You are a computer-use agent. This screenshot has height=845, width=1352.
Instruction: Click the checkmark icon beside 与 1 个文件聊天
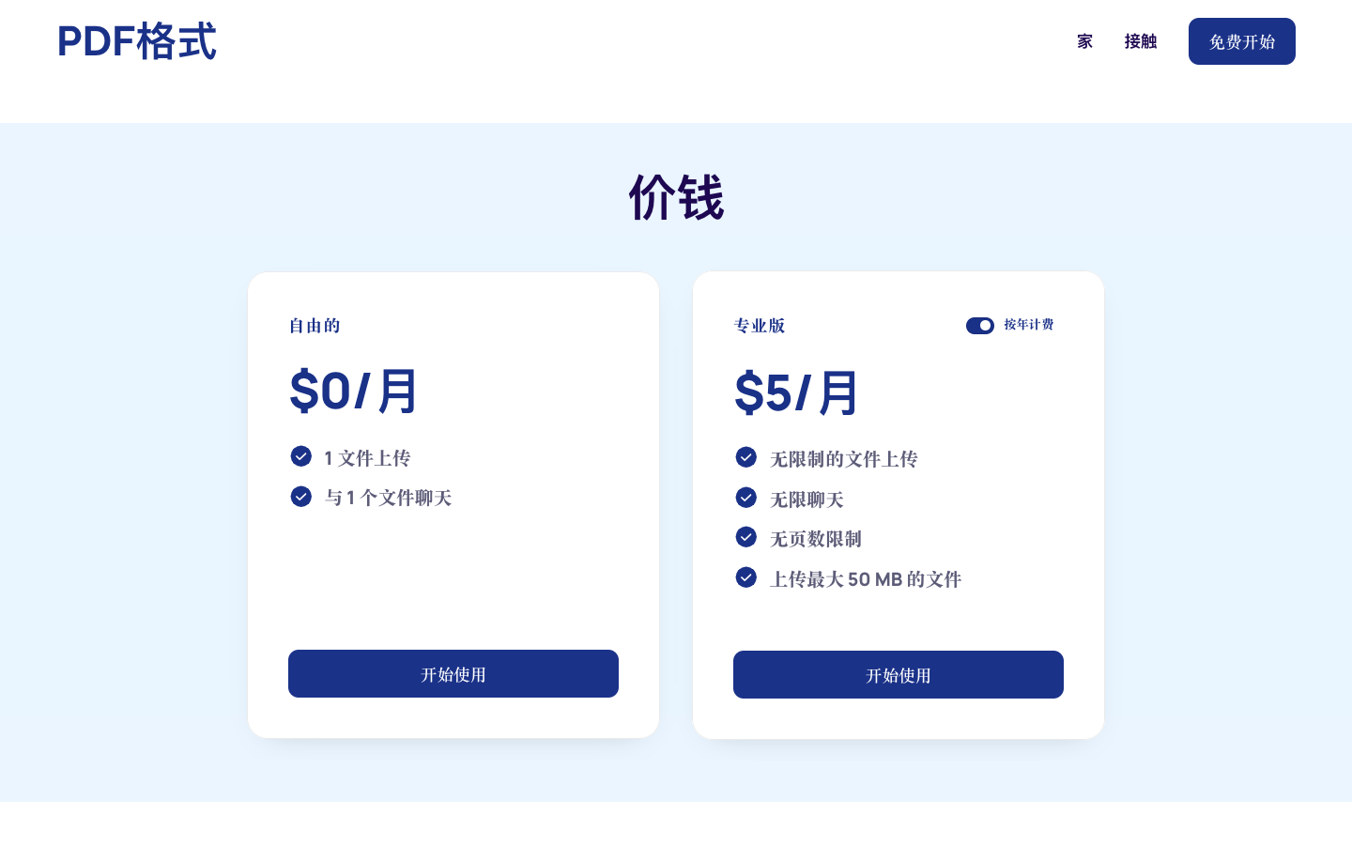[300, 497]
